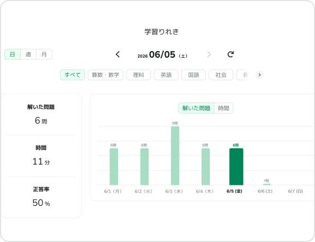Go to the next day arrow
This screenshot has width=315, height=242.
tap(209, 55)
